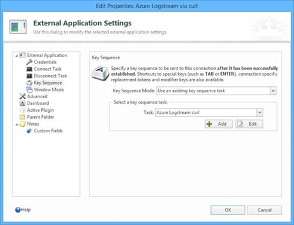
Task: Click the Key Sequence icon in tree
Action: [29, 83]
